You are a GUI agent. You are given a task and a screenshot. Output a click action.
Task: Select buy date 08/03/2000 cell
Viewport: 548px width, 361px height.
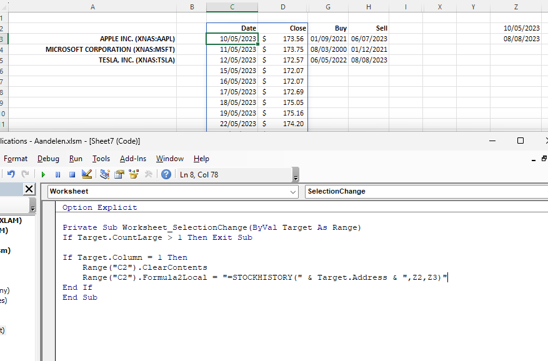coord(328,49)
